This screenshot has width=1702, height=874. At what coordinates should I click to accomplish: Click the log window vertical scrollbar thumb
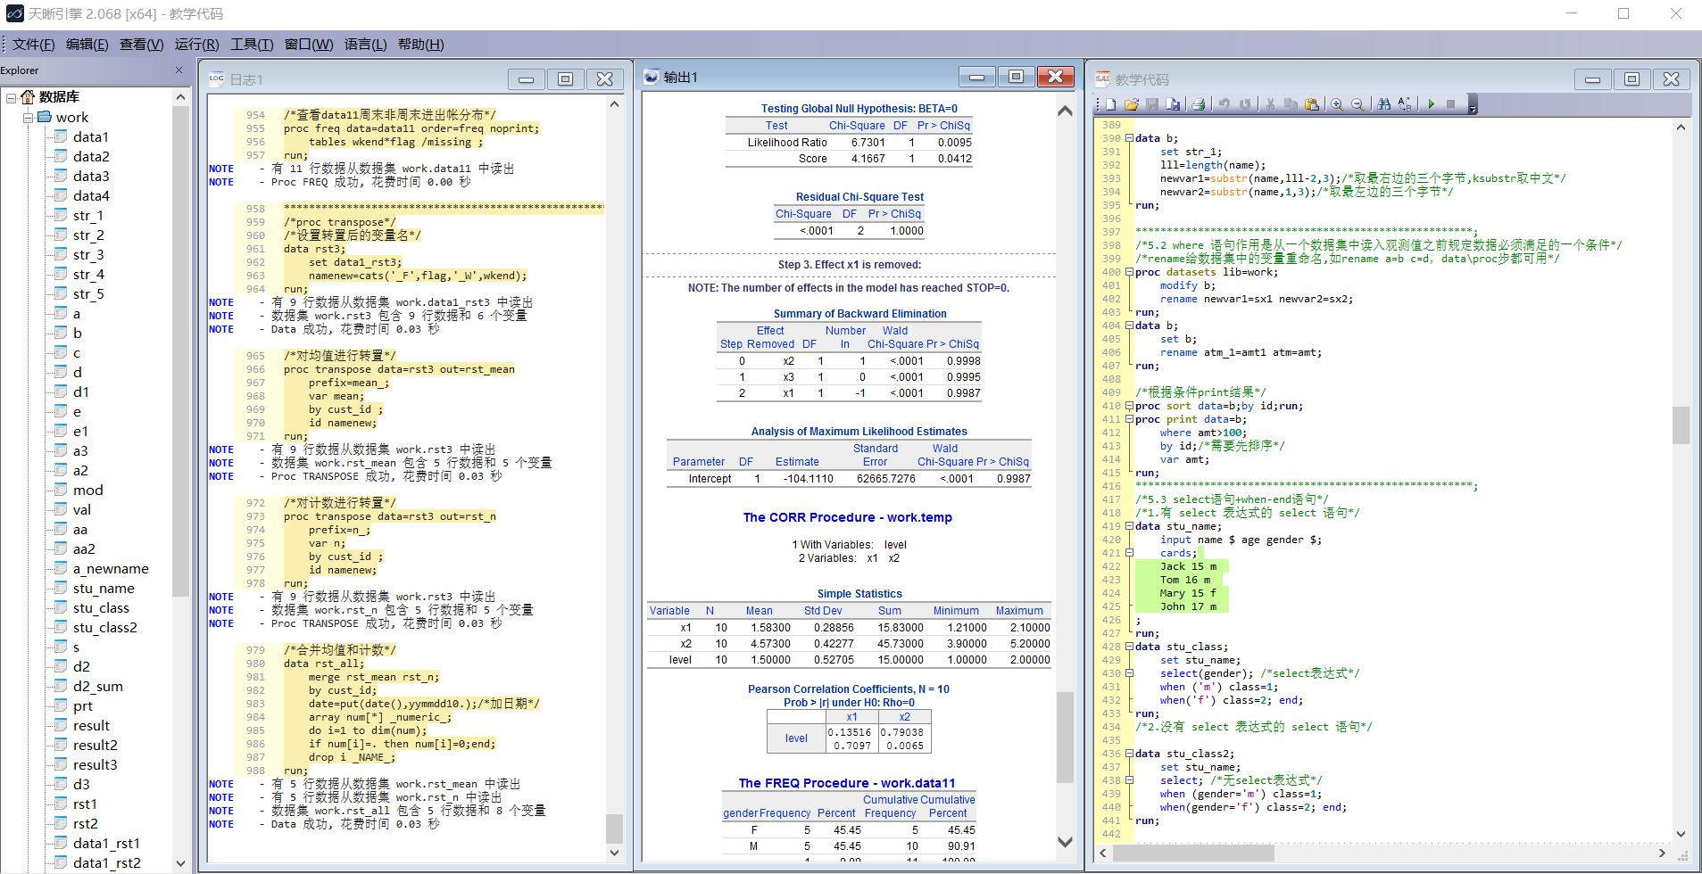point(614,828)
